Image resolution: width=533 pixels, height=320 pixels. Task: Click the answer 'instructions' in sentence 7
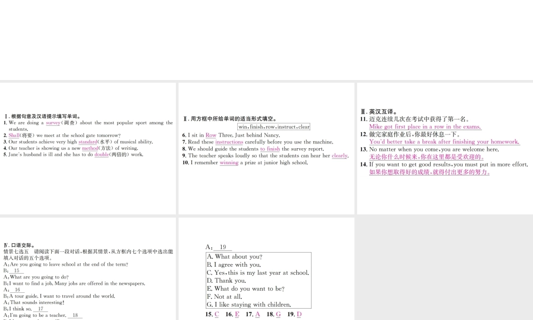pyautogui.click(x=229, y=142)
